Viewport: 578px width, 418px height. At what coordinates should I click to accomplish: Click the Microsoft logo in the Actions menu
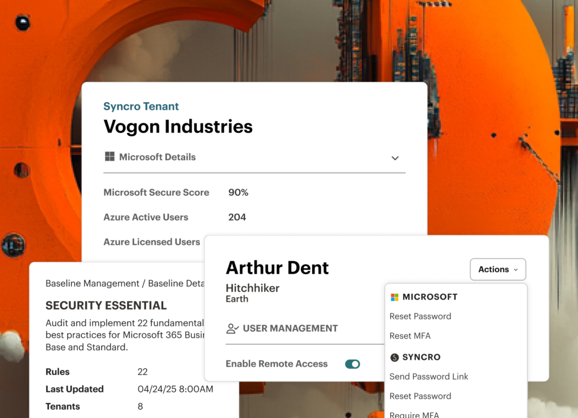click(393, 297)
